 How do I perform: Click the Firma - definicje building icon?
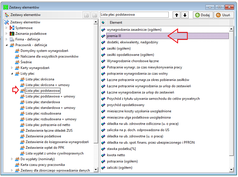click(12, 39)
